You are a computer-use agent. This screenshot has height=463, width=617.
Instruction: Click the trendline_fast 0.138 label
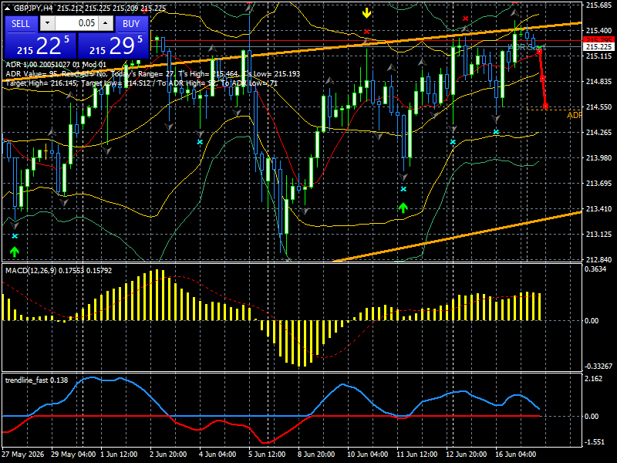point(36,380)
